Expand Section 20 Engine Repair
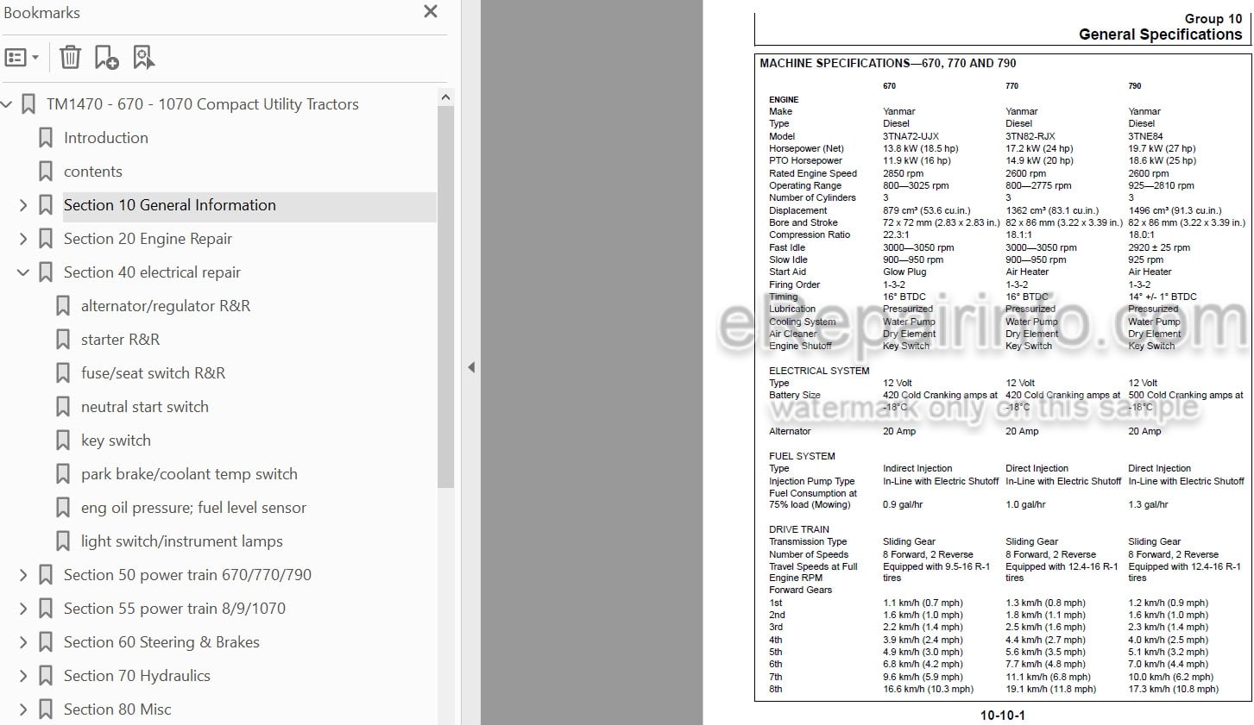Viewport: 1254px width, 725px height. pos(23,239)
